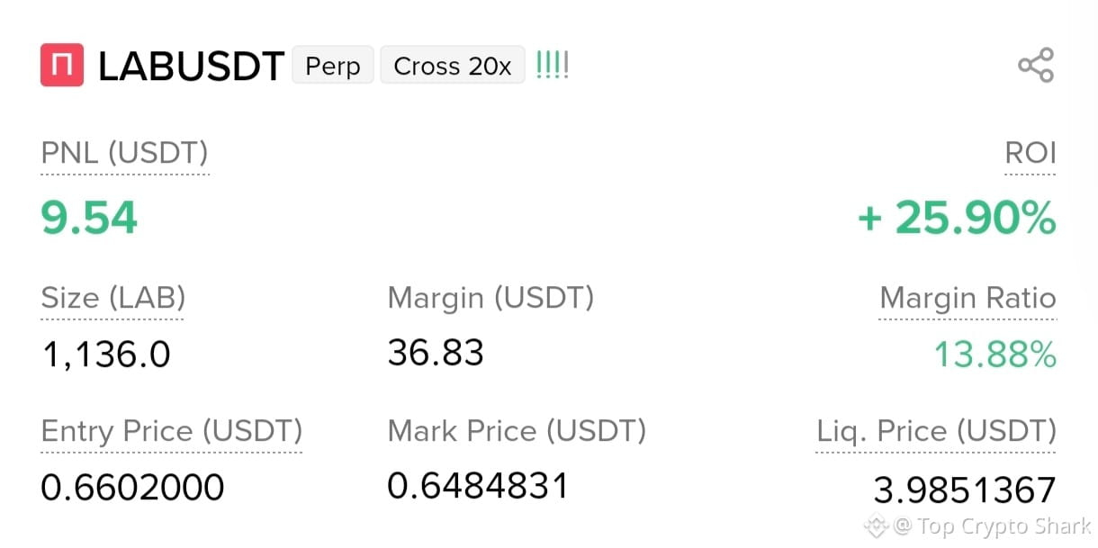Screen dimensions: 1098x548
Task: Select the 0.6484831 mark price value
Action: point(478,486)
